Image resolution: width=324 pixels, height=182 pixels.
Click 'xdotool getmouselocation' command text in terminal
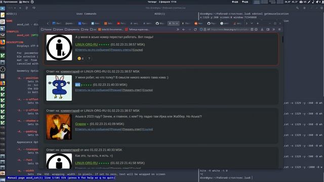270,14
